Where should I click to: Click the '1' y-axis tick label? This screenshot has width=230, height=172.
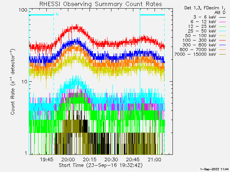pos(26,153)
